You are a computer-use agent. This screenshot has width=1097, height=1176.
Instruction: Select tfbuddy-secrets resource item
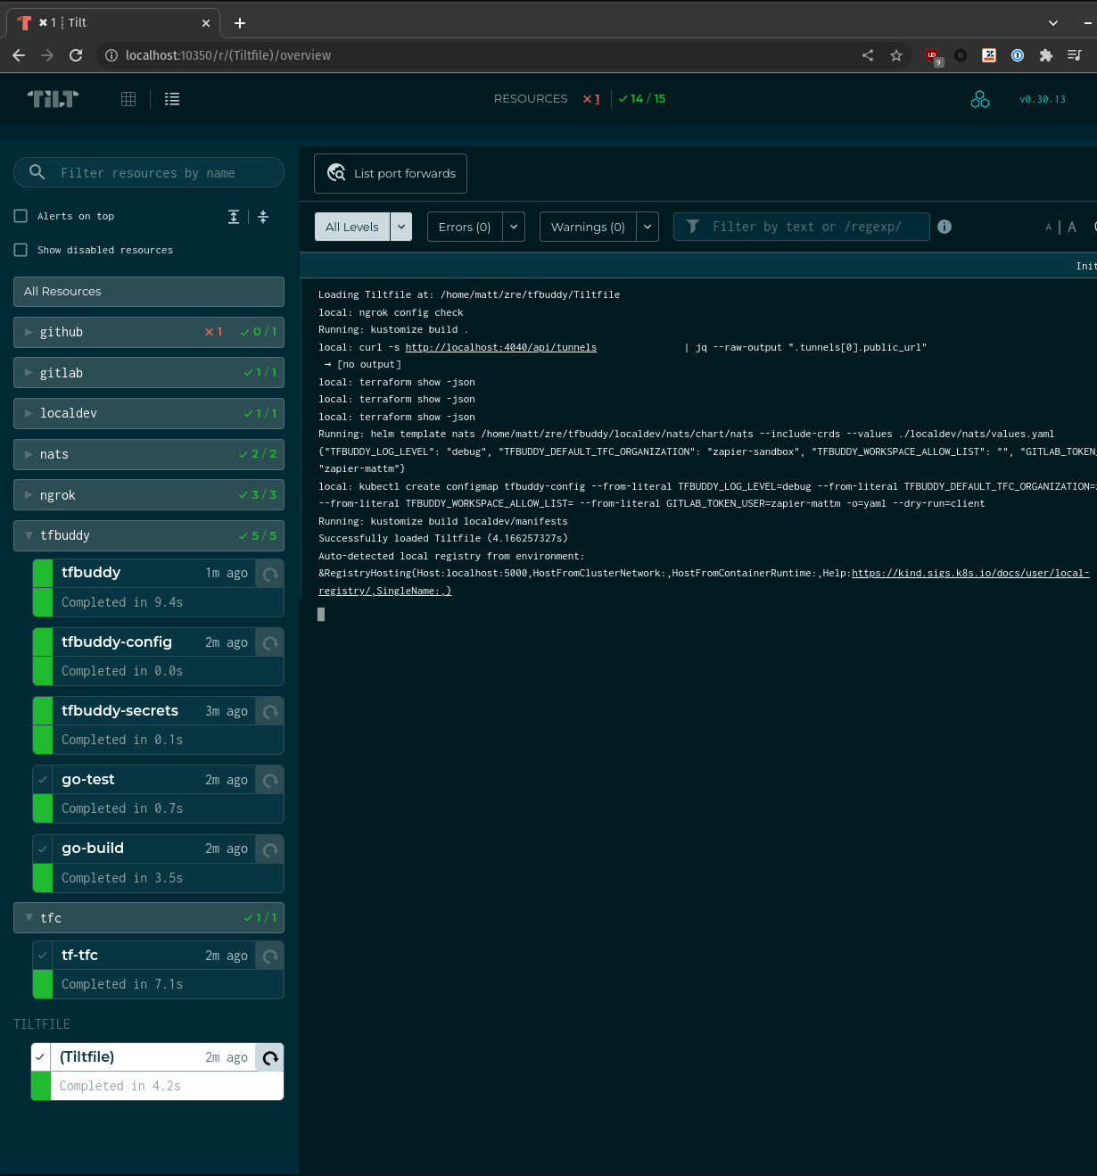pos(158,725)
